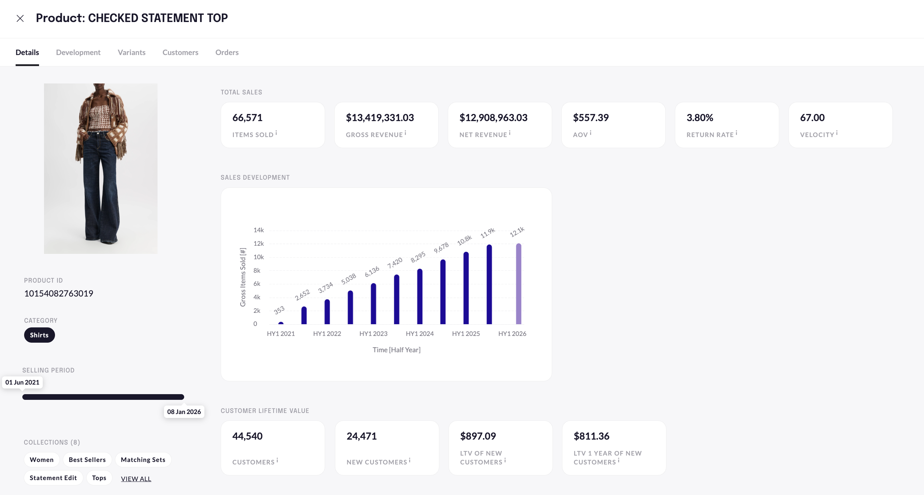This screenshot has height=495, width=924.
Task: Click the light purple HY1 2026 bar
Action: pyautogui.click(x=519, y=284)
